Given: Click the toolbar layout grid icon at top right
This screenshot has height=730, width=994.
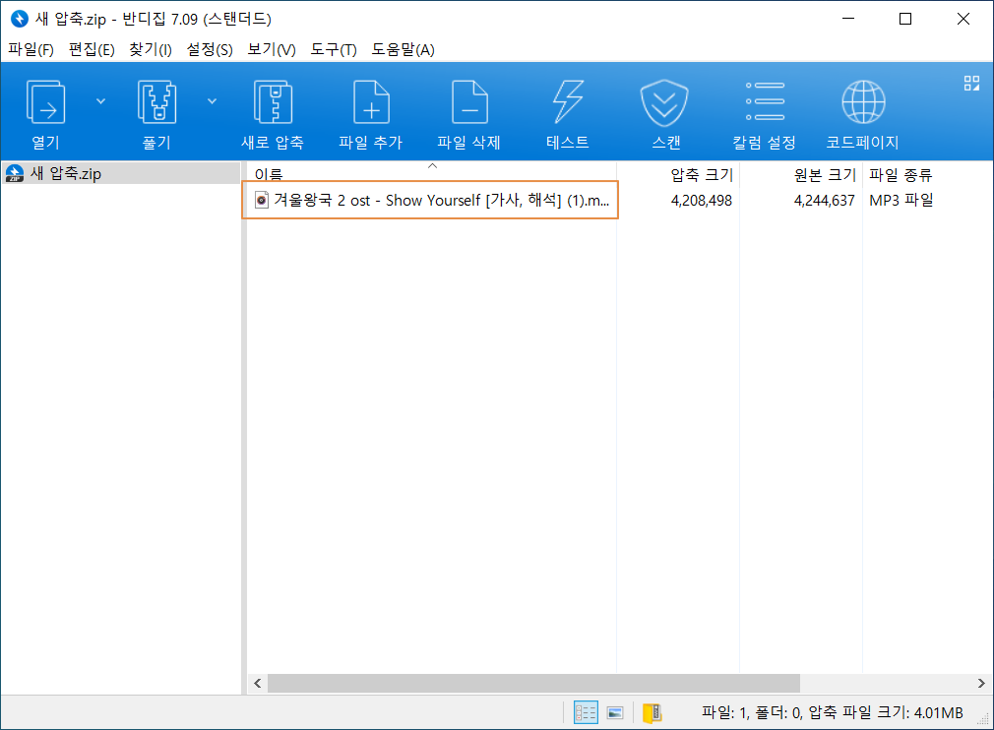Looking at the screenshot, I should (971, 83).
